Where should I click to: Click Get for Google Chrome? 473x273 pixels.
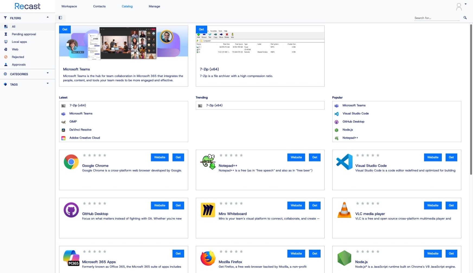coord(178,157)
